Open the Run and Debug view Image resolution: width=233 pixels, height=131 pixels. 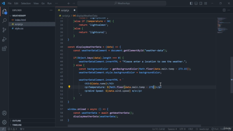[4, 39]
